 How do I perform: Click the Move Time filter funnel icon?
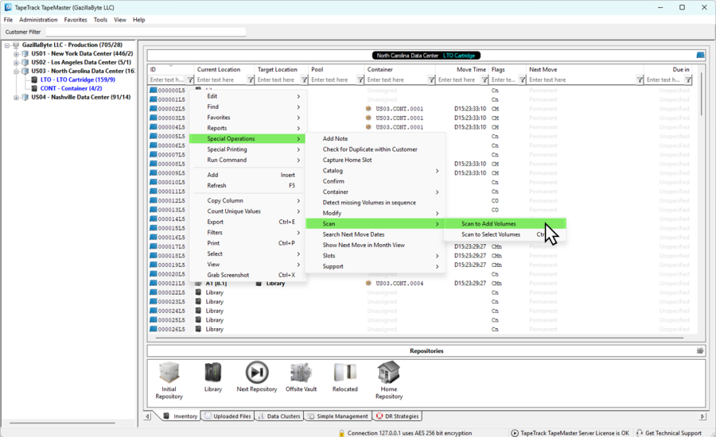point(484,79)
